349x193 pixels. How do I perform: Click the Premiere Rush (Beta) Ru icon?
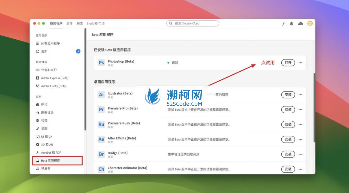pos(101,125)
